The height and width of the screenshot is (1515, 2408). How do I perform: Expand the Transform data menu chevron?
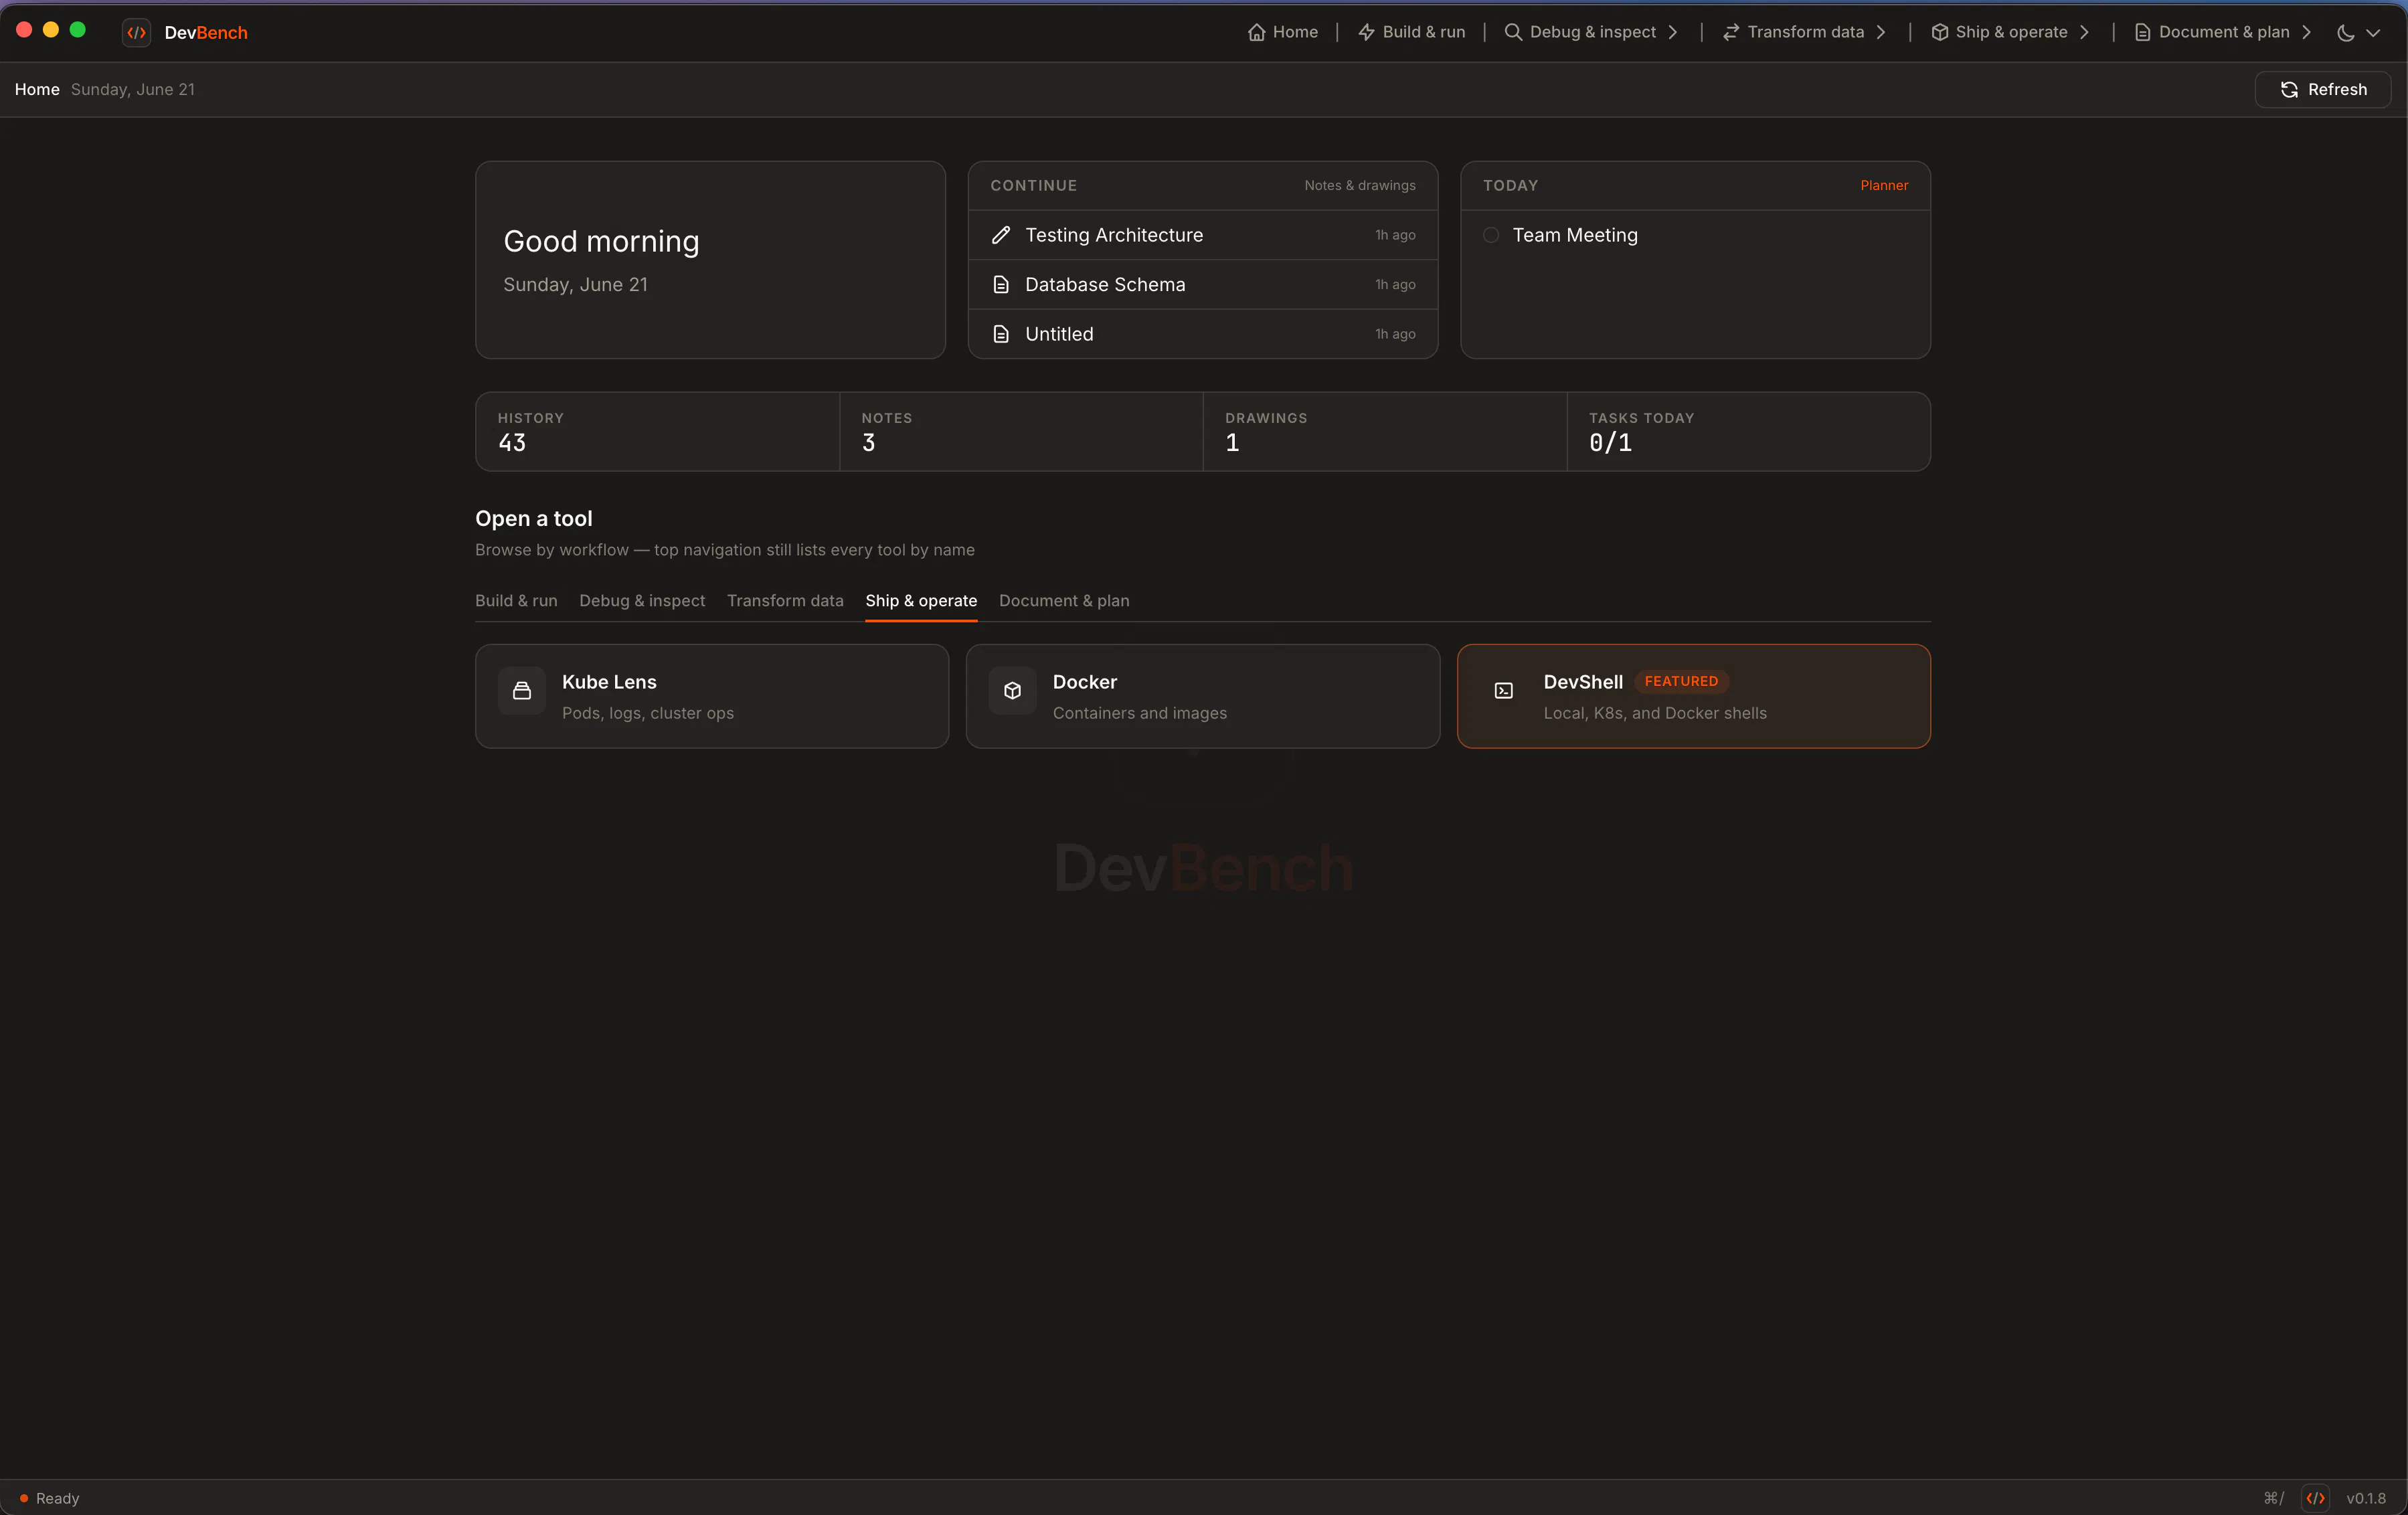(x=1880, y=32)
